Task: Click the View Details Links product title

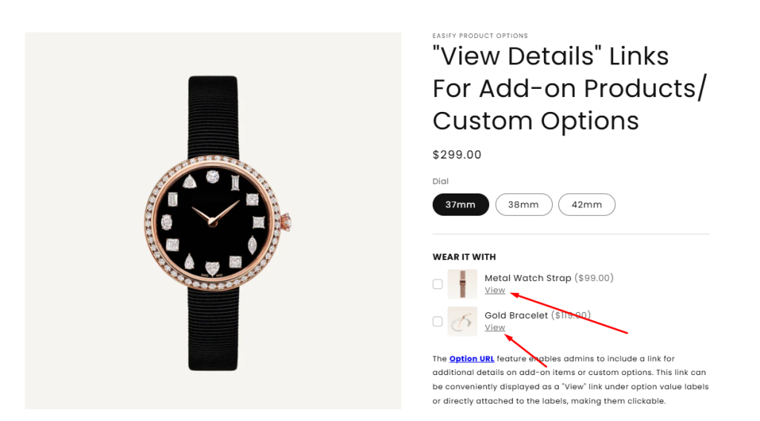Action: pos(569,88)
